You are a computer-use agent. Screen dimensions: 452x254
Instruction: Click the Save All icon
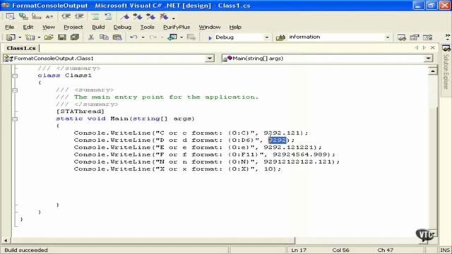[75, 37]
